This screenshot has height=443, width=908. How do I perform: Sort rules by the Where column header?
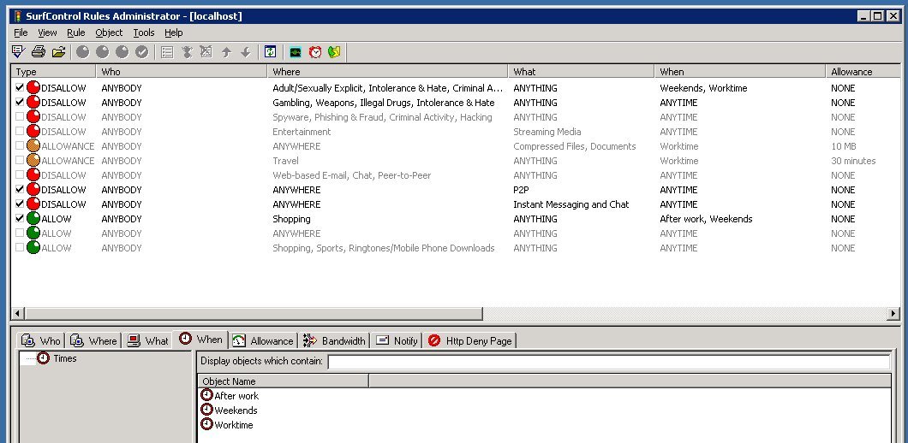(387, 72)
